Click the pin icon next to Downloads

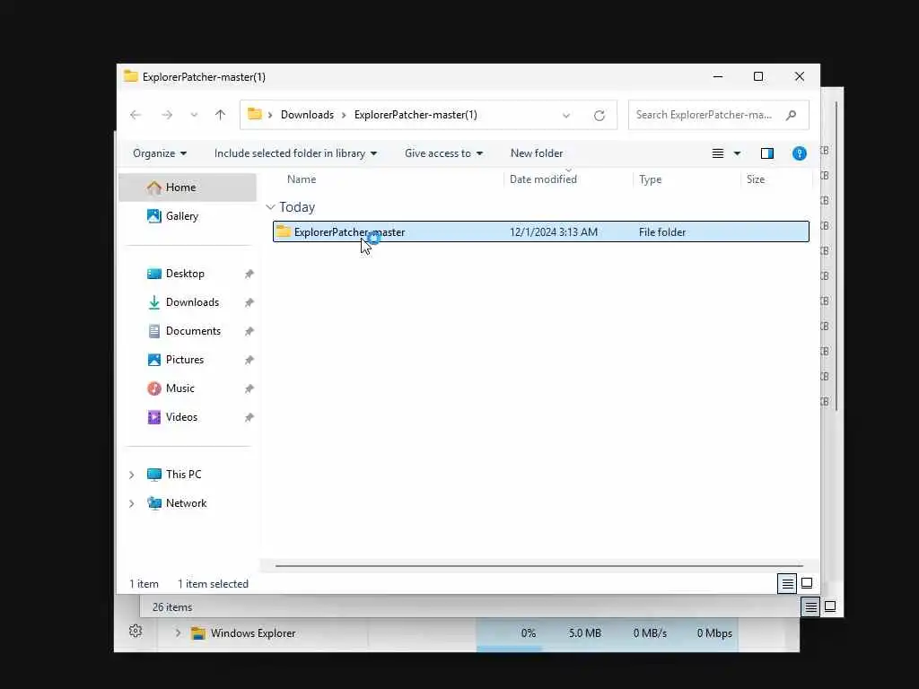click(x=249, y=302)
